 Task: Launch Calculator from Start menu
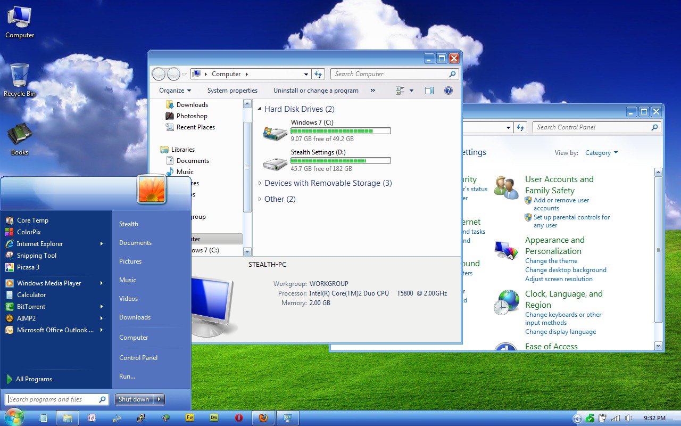31,295
